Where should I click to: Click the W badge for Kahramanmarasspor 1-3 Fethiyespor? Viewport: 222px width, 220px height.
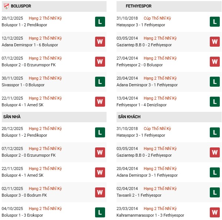[215, 212]
